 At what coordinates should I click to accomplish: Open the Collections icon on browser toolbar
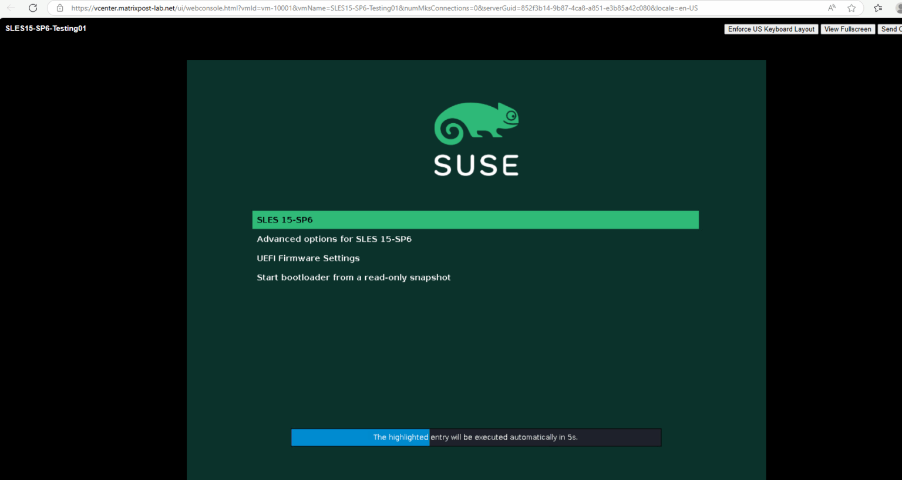click(877, 8)
